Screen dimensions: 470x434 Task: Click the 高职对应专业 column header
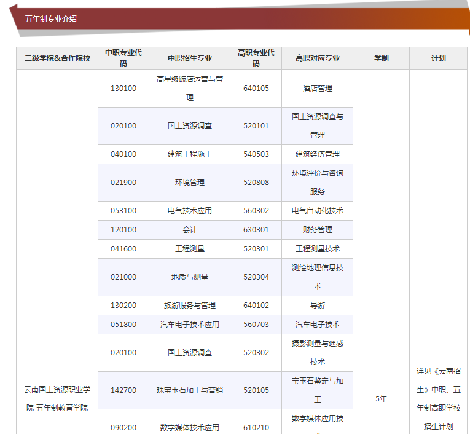click(318, 58)
